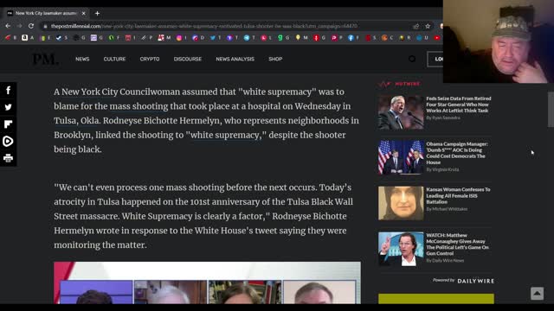Share article on Twitter via sidebar icon
This screenshot has height=311, width=554.
click(x=8, y=107)
